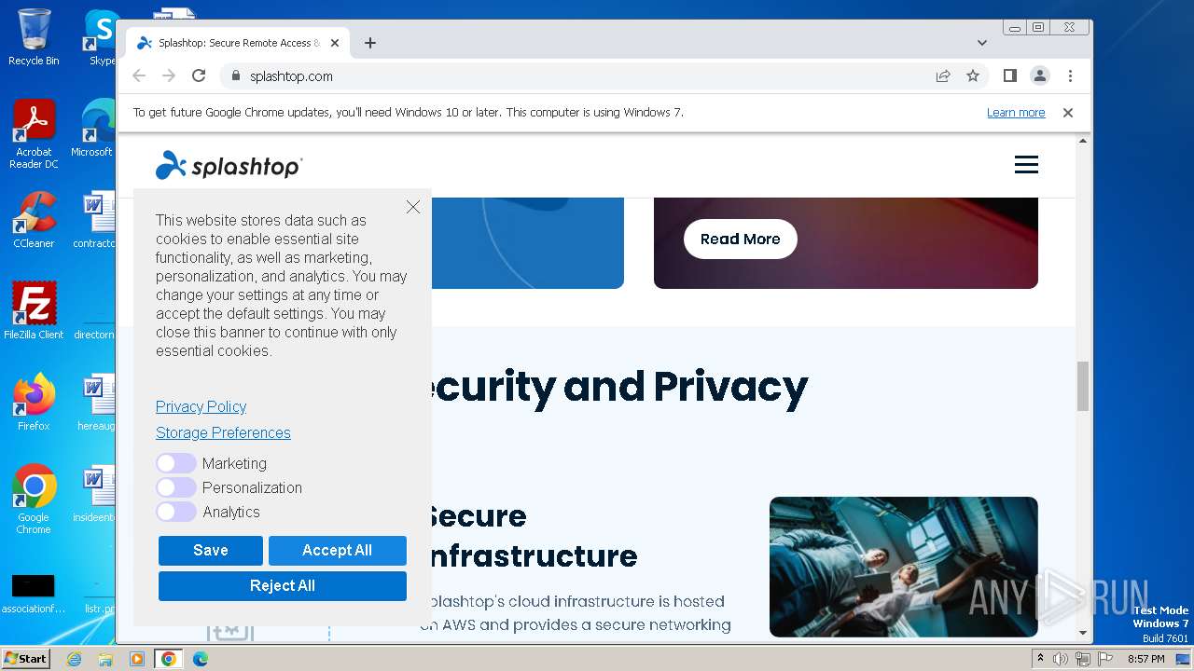
Task: Click the Reject All cookies button
Action: click(283, 586)
